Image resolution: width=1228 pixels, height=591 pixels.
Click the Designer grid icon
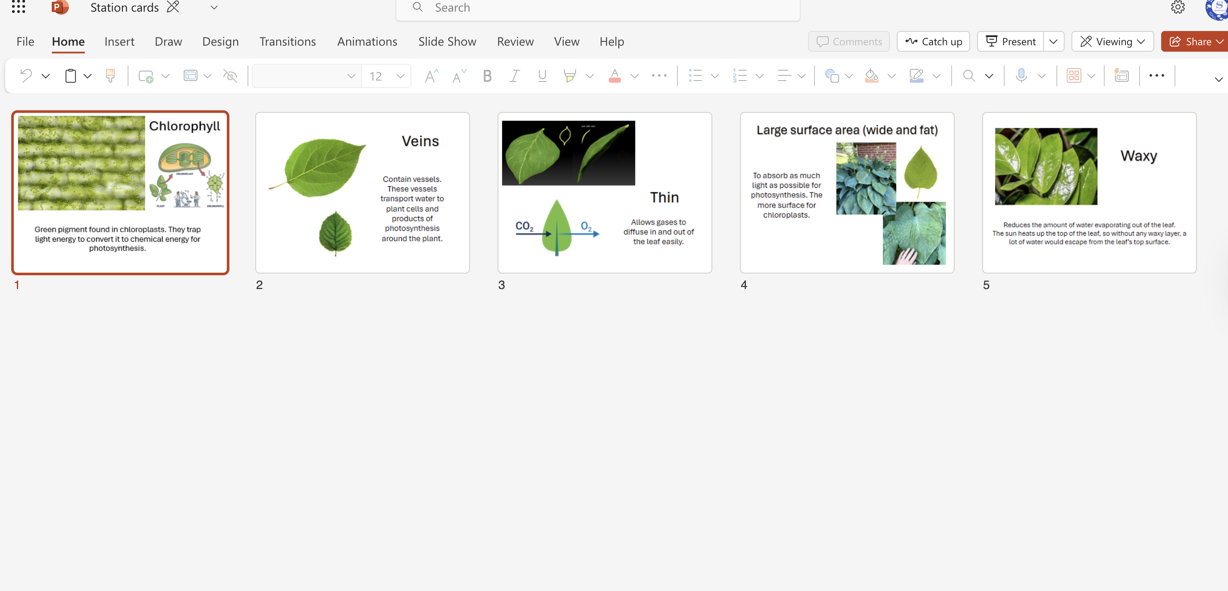pyautogui.click(x=1074, y=75)
